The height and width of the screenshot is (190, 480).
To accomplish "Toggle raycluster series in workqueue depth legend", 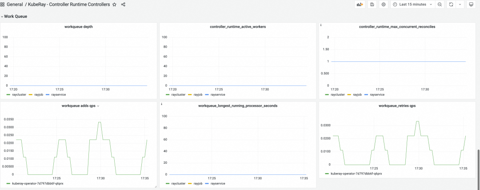I will pyautogui.click(x=17, y=95).
